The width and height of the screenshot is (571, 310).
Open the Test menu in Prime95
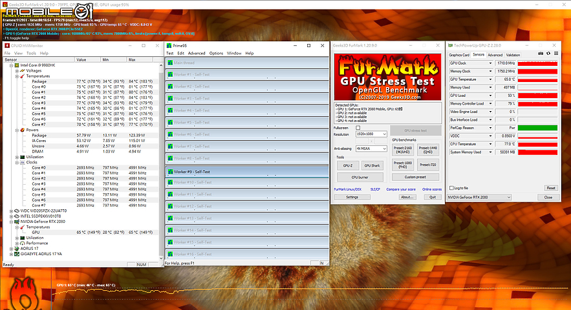169,53
